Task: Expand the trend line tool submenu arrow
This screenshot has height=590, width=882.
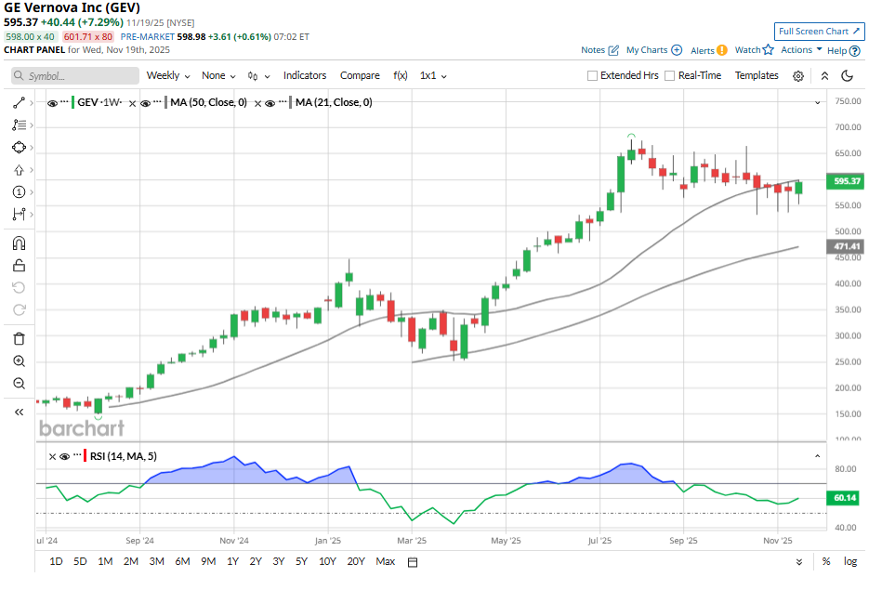Action: 32,103
